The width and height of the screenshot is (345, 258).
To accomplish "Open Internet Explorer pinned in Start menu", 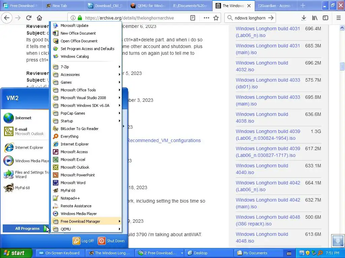I will [x=25, y=147].
